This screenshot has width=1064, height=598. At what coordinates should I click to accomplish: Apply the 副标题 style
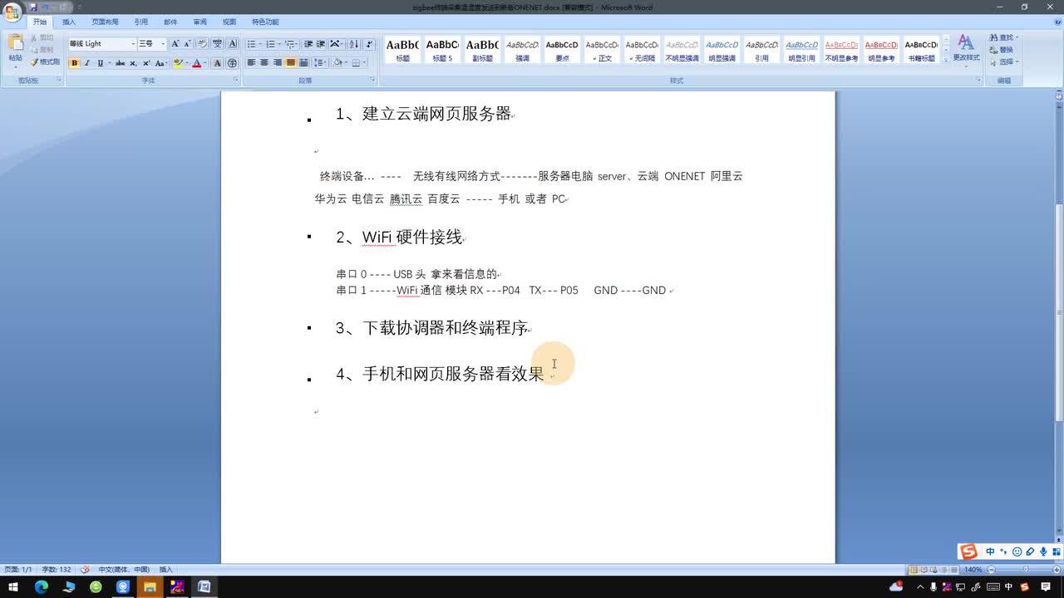point(482,50)
